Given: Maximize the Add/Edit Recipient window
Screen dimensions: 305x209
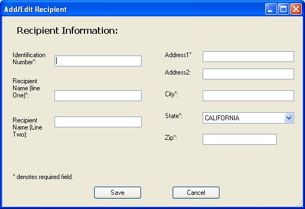Looking at the screenshot, I should click(283, 9).
